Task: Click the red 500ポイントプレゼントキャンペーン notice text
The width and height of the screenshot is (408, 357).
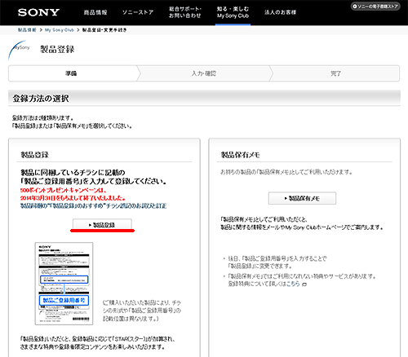Action: tap(73, 194)
